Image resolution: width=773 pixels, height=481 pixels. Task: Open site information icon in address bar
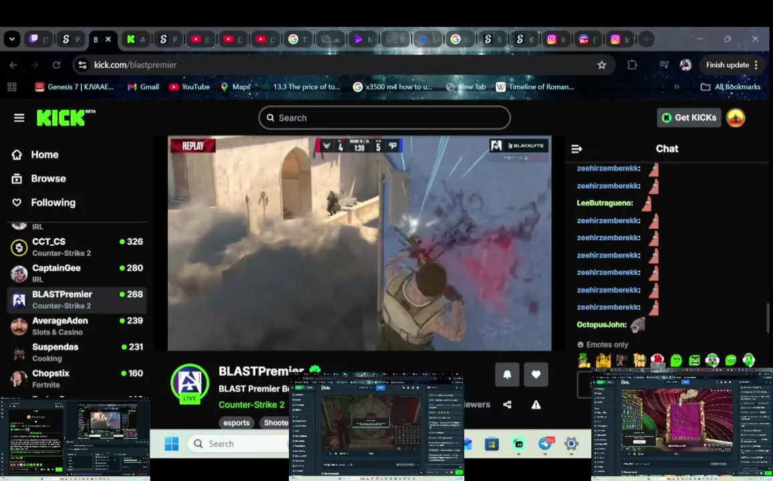pyautogui.click(x=83, y=65)
